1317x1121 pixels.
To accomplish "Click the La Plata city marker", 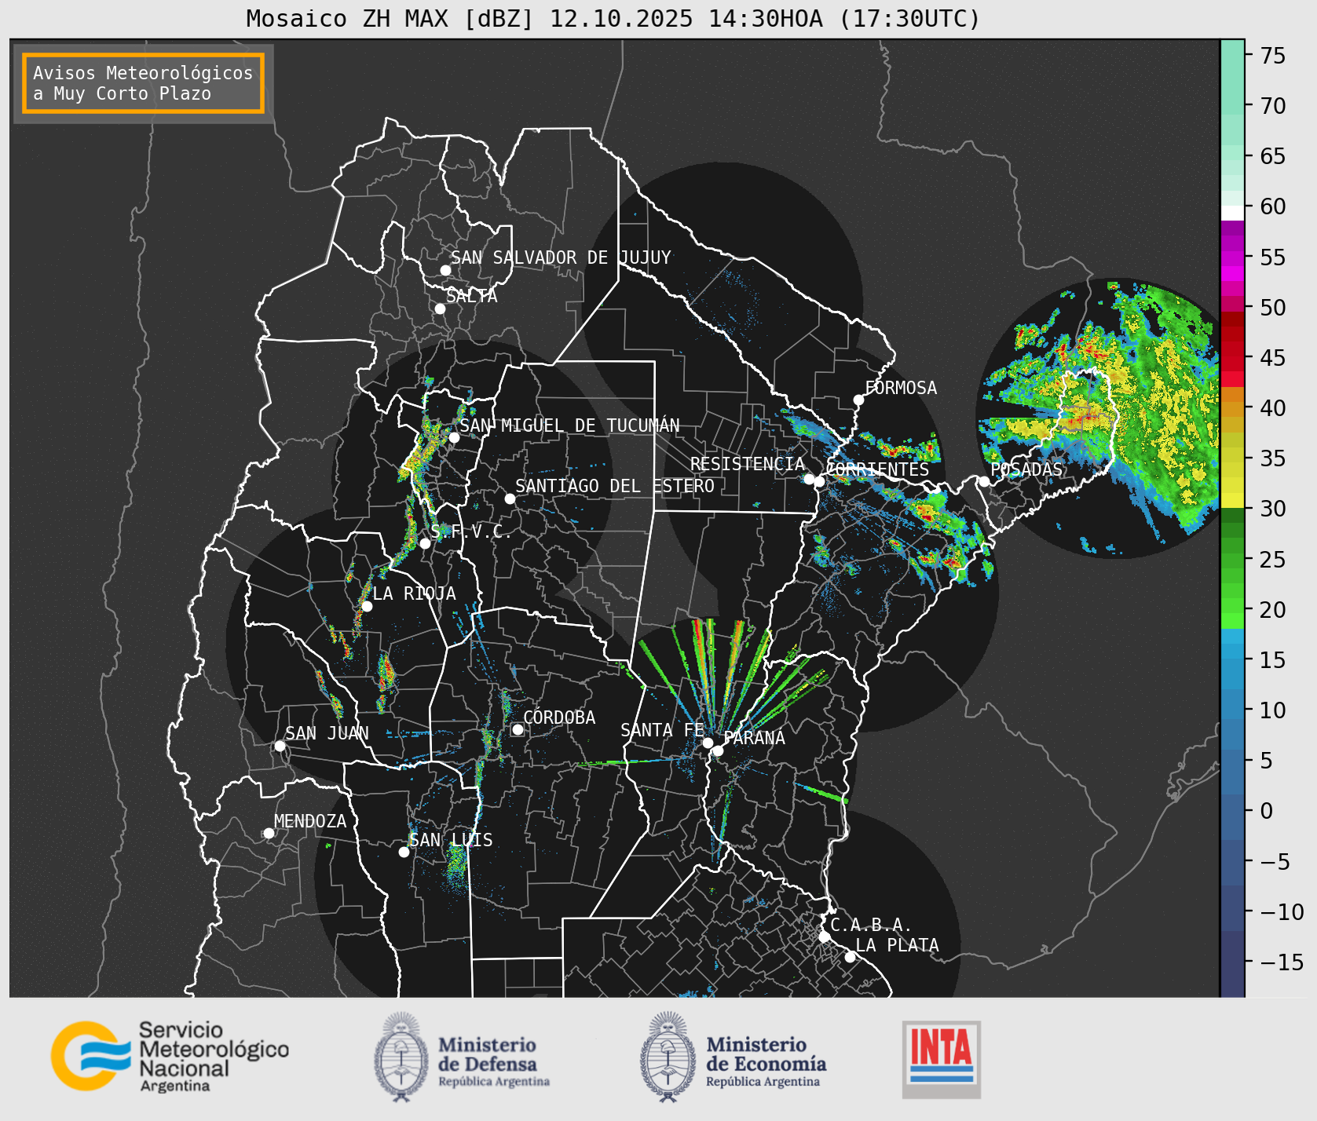I will click(x=850, y=956).
